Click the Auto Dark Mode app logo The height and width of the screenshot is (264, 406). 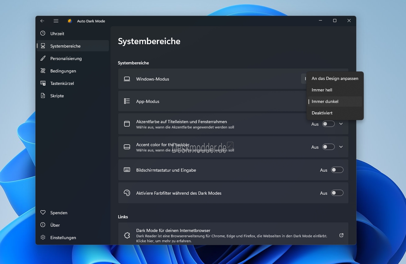click(x=70, y=21)
